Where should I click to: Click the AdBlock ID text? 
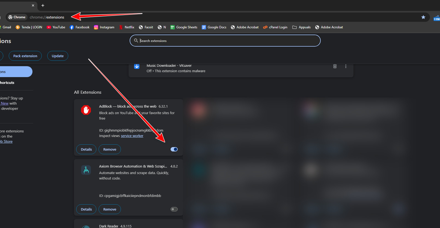coord(131,130)
